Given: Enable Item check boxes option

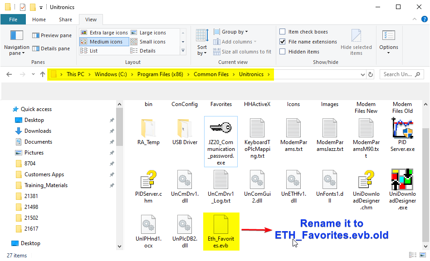Looking at the screenshot, I should 283,32.
